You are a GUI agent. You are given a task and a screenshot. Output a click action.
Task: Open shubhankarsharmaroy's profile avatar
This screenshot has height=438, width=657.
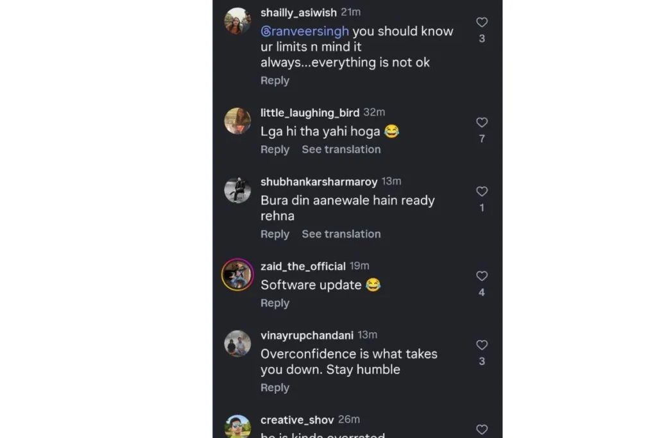(237, 190)
